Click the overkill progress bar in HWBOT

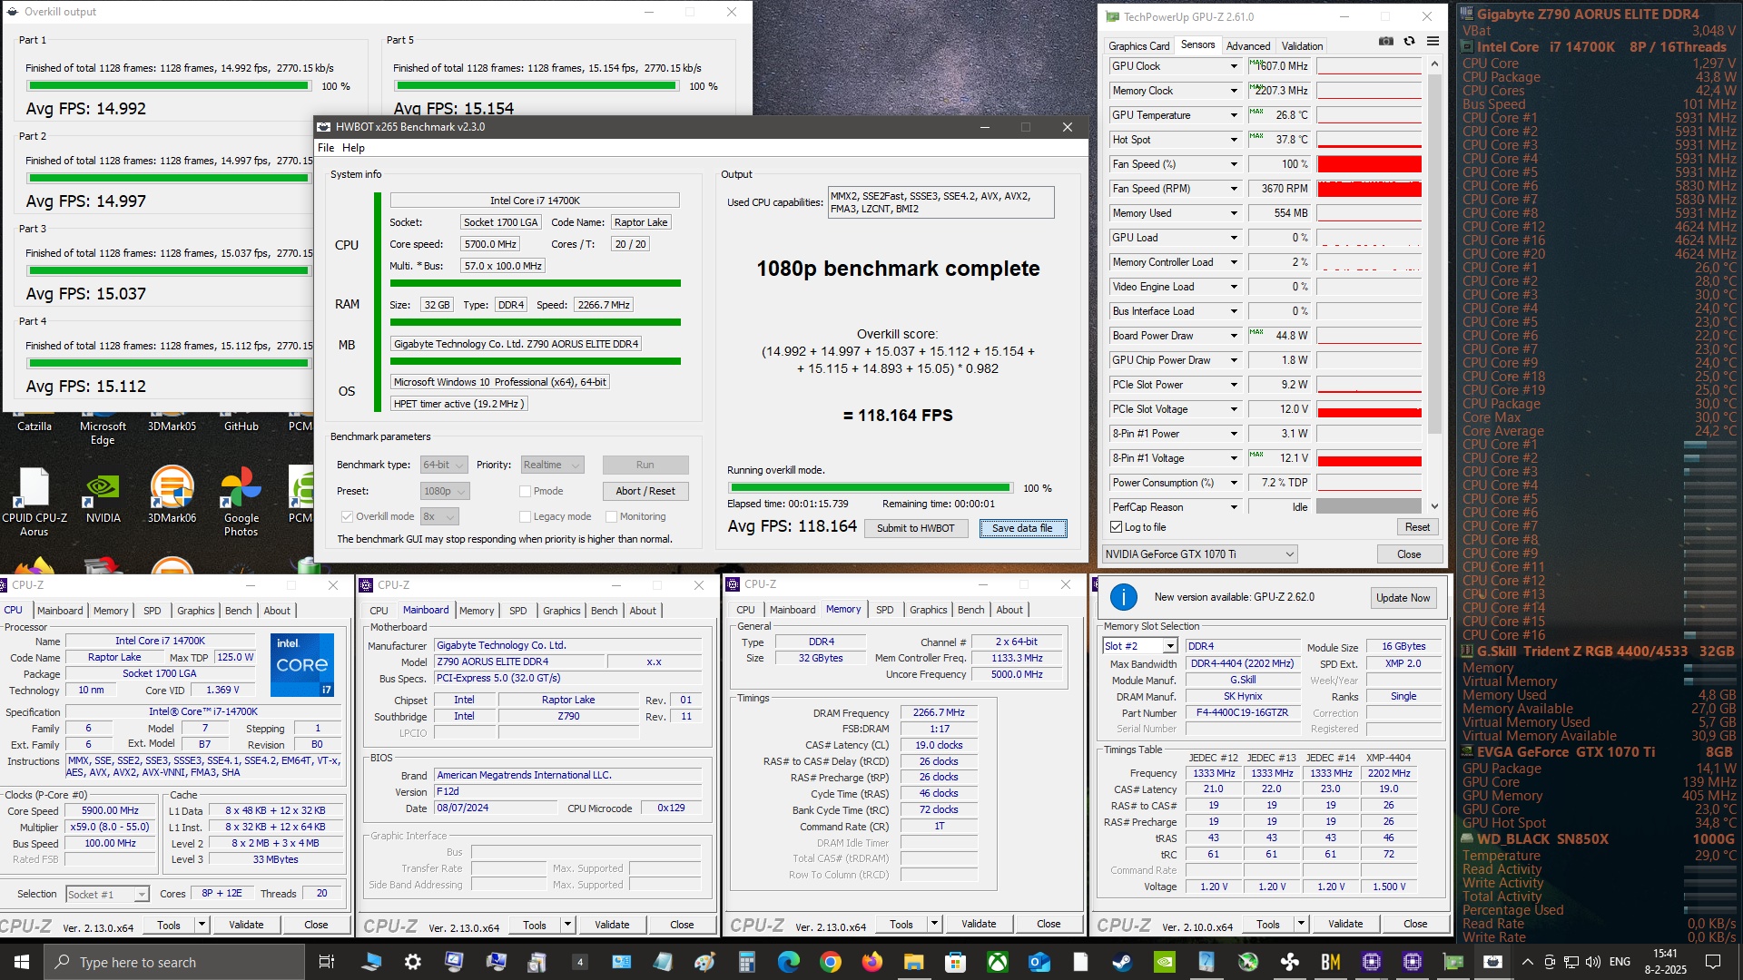coord(869,488)
